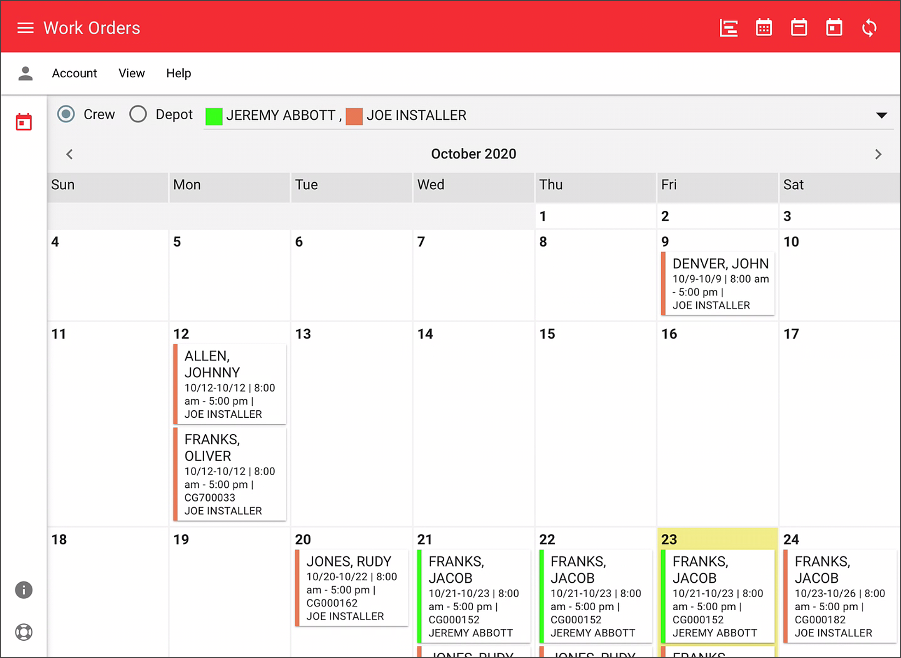
Task: Select the Depot radio button
Action: pyautogui.click(x=138, y=114)
